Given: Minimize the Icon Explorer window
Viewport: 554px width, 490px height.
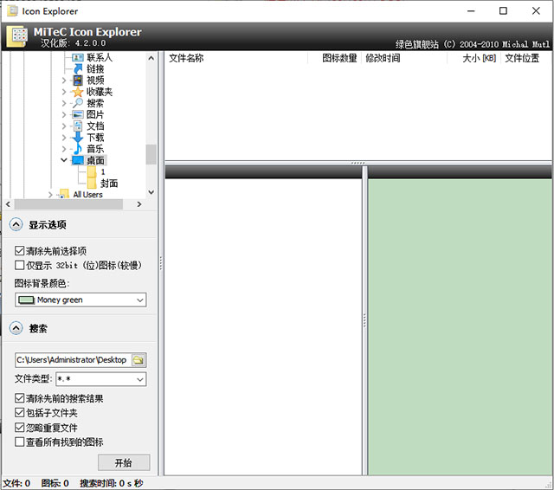Looking at the screenshot, I should (471, 11).
